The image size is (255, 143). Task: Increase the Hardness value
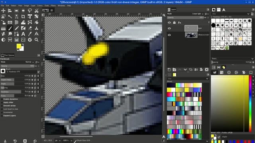pos(32,92)
